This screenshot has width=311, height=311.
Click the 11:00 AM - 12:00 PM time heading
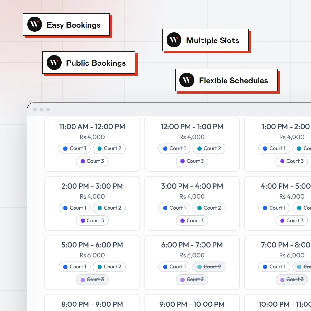coord(92,127)
